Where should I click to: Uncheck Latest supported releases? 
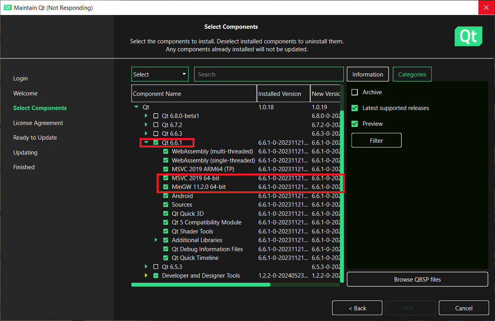click(355, 108)
